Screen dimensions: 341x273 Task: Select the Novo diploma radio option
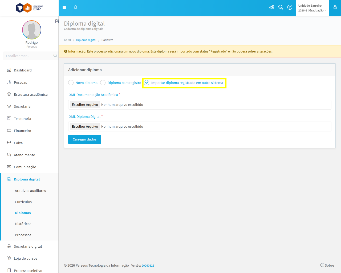tap(71, 83)
